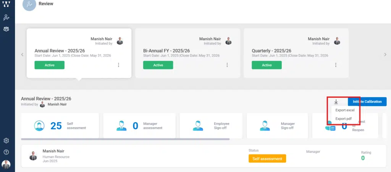
Task: Click the Active button on the Bi-Annual FY card
Action: pos(158,65)
